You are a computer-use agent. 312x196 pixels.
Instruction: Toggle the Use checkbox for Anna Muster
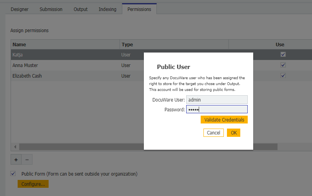tap(283, 65)
